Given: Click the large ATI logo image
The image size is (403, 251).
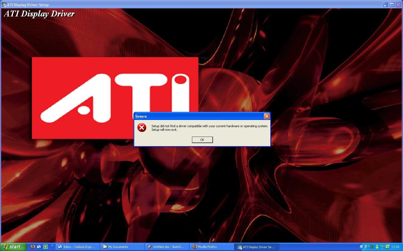Looking at the screenshot, I should [x=115, y=98].
